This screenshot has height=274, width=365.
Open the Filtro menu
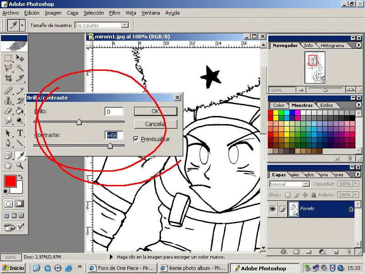[115, 13]
